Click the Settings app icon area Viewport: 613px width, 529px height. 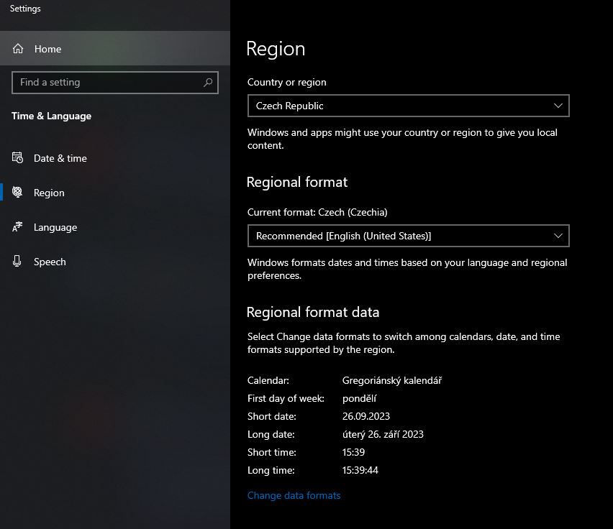[24, 8]
